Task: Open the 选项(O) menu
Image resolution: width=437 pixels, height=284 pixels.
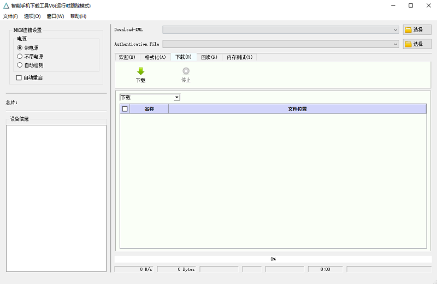Action: point(32,16)
